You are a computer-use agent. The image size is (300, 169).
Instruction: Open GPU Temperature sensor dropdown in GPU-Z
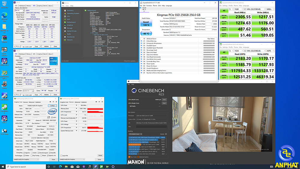point(76,112)
